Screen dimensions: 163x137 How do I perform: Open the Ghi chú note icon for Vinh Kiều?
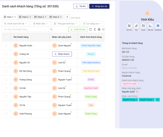coord(129,26)
